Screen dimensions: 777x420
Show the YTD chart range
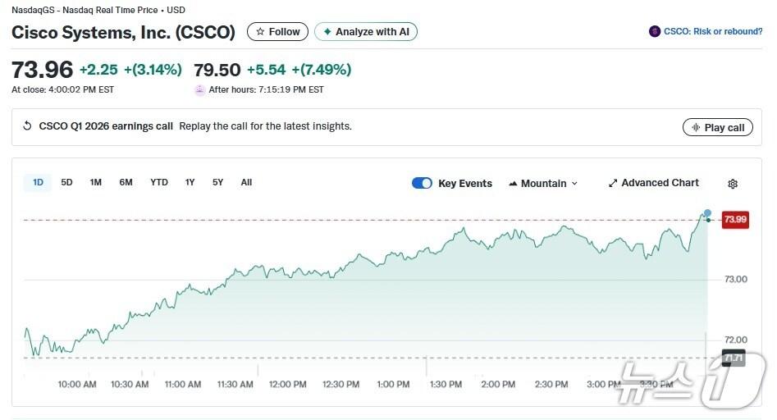(159, 183)
